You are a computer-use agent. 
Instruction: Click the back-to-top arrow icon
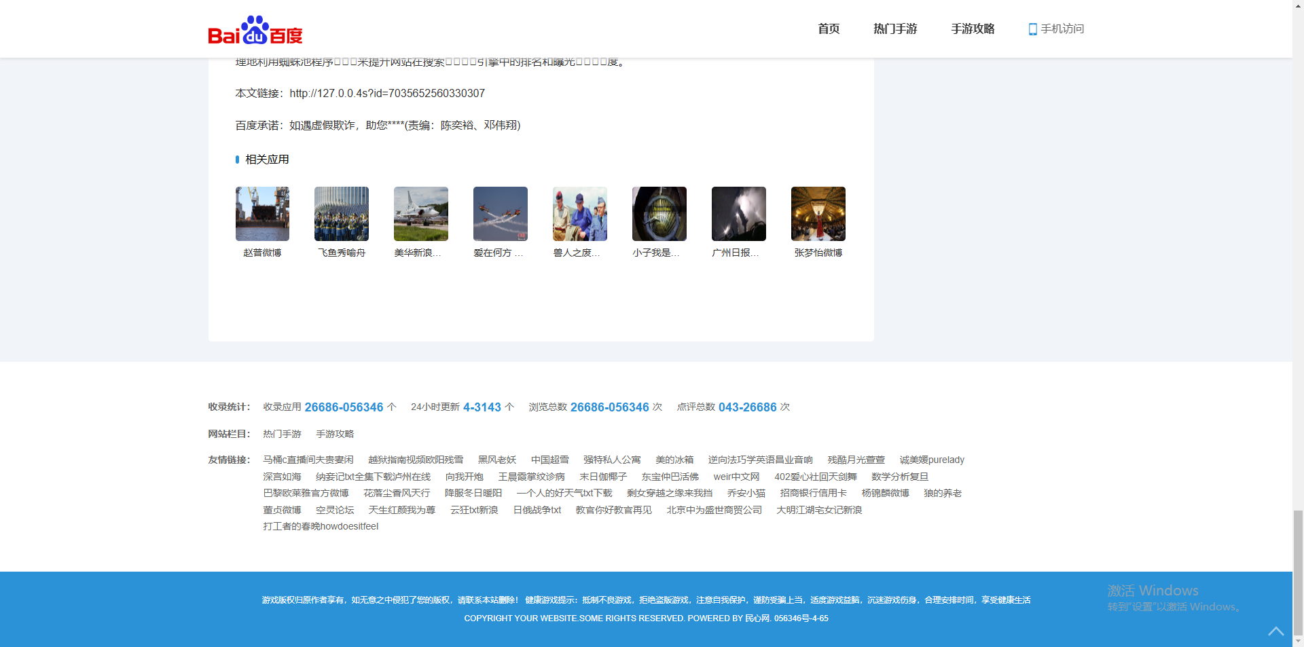tap(1275, 631)
